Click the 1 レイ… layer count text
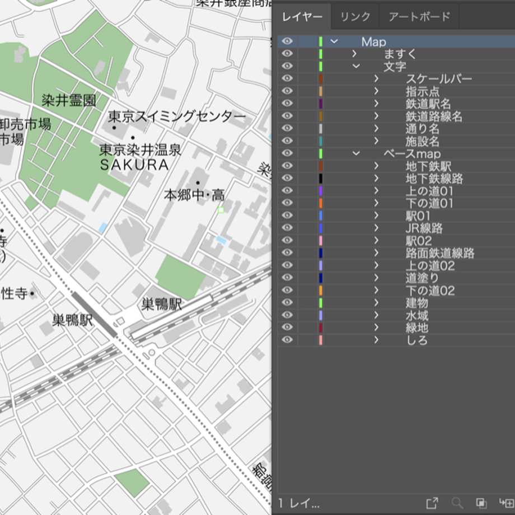The image size is (515, 515). (298, 503)
